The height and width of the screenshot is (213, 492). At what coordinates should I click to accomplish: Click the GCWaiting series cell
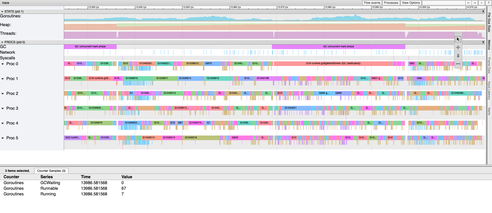50,183
